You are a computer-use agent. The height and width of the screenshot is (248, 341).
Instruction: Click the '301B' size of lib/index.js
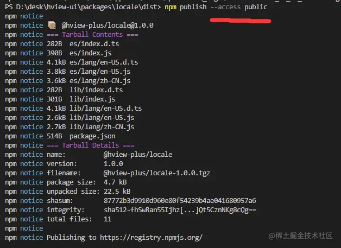[54, 99]
